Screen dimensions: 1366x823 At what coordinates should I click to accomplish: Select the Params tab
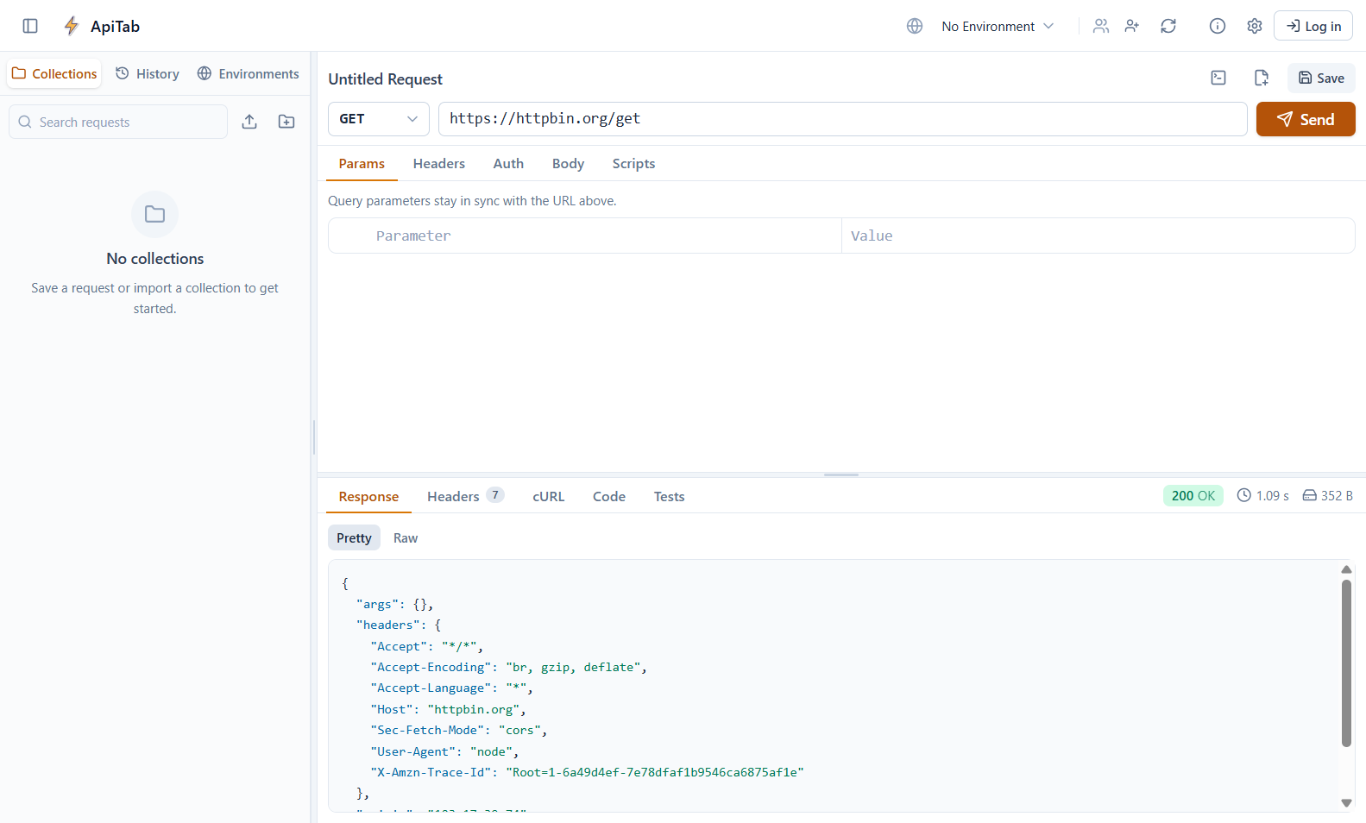[x=362, y=163]
